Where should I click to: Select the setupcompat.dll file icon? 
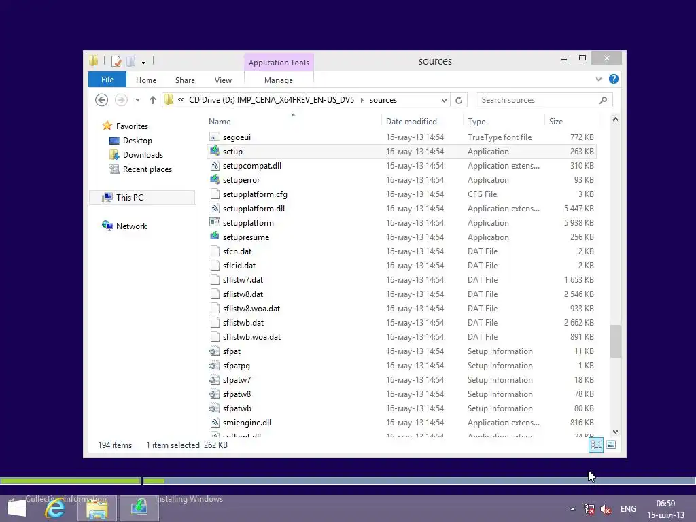pos(215,166)
